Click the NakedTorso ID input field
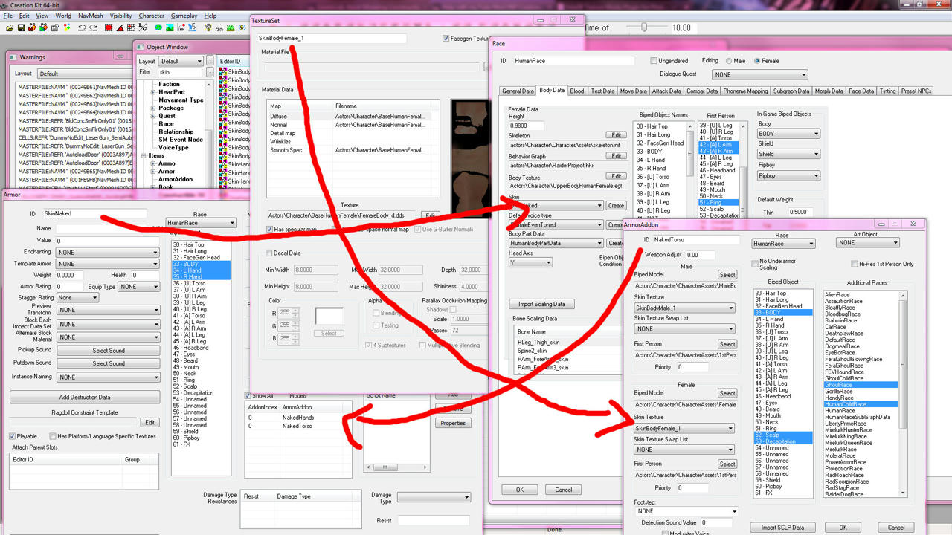This screenshot has width=952, height=535. (x=697, y=240)
